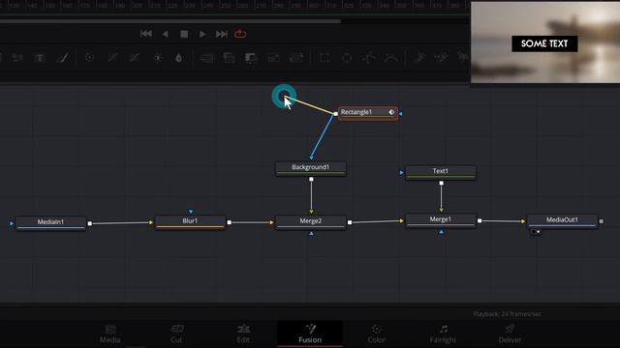Add a Matte Control node from toolbar
The width and height of the screenshot is (620, 348).
251,58
